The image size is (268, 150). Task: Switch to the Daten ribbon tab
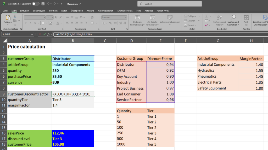click(x=64, y=10)
